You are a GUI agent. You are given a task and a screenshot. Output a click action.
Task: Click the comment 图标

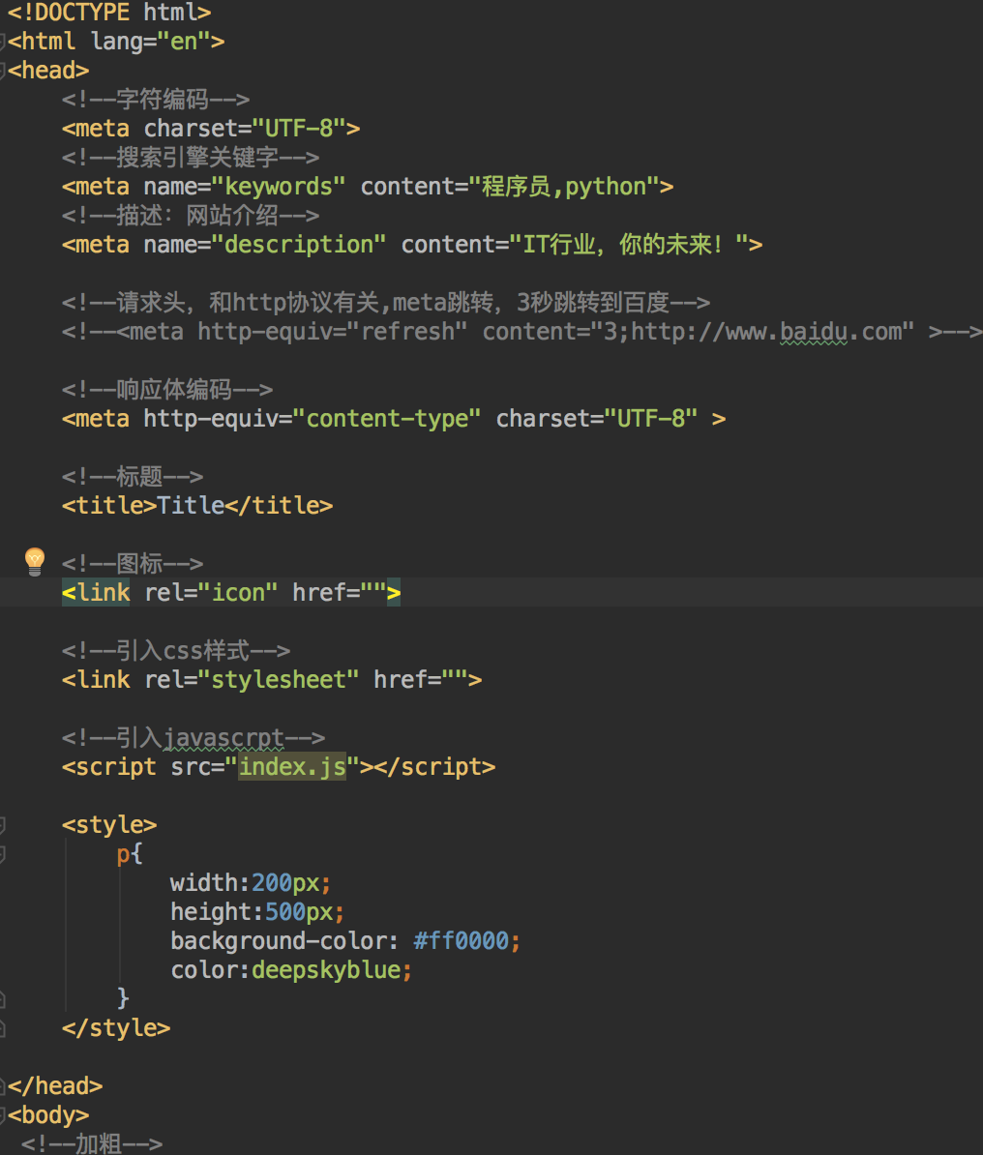coord(133,564)
